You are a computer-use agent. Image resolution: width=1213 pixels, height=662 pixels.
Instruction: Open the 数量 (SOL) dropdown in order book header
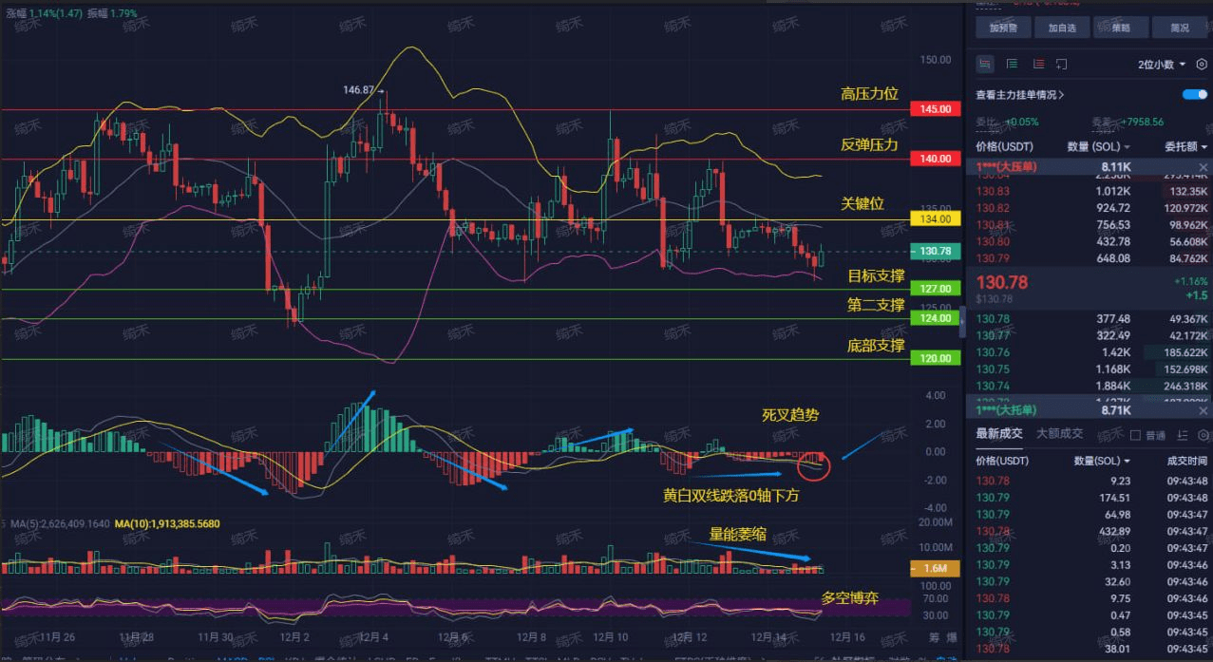click(1099, 147)
